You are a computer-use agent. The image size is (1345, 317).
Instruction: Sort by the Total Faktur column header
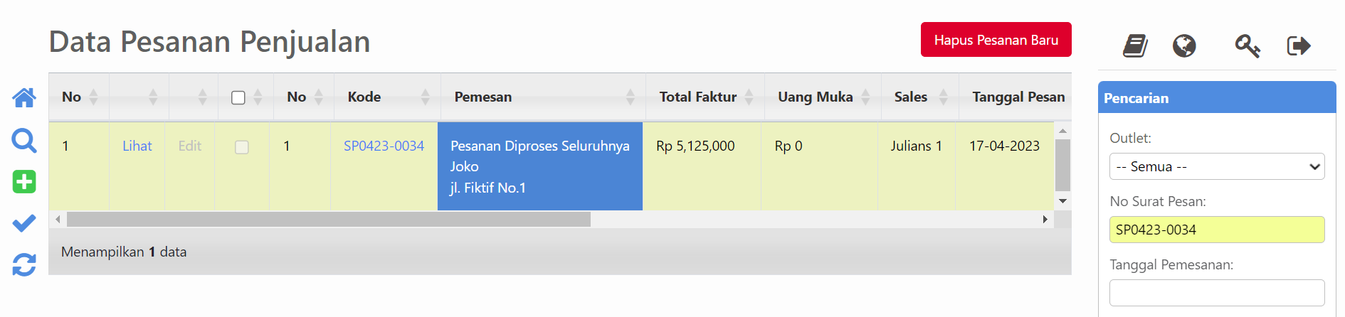[698, 97]
